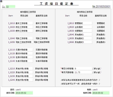Click the I_G220 其他补贴2标准 input field
The width and height of the screenshot is (113, 97).
[24, 72]
